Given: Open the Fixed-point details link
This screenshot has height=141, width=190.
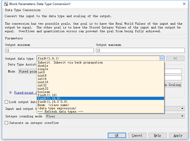Looking at the screenshot, I should coord(25,92).
